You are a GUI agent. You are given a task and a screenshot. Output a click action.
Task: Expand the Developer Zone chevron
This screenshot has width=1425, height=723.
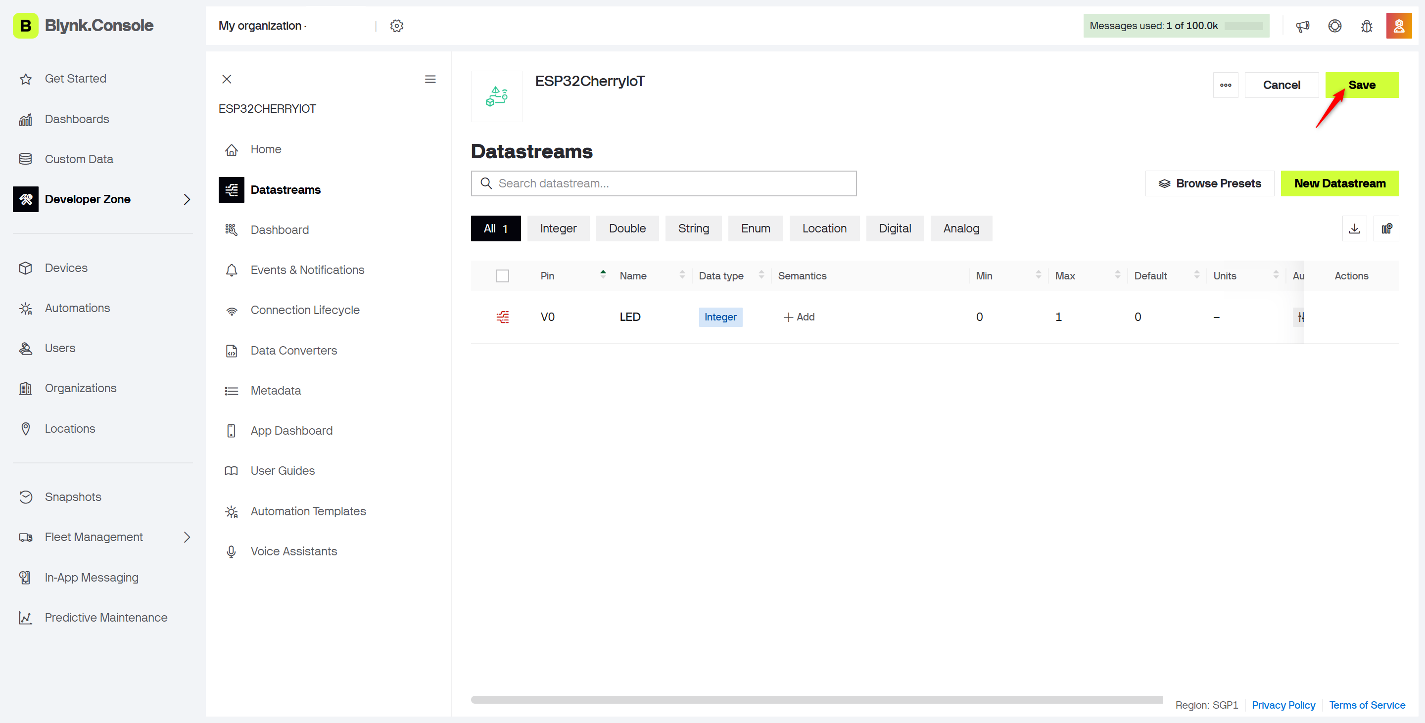tap(187, 199)
